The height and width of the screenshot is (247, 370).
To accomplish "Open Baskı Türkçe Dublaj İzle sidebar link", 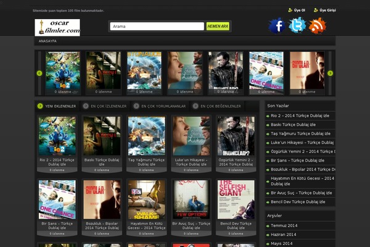I will click(x=294, y=125).
